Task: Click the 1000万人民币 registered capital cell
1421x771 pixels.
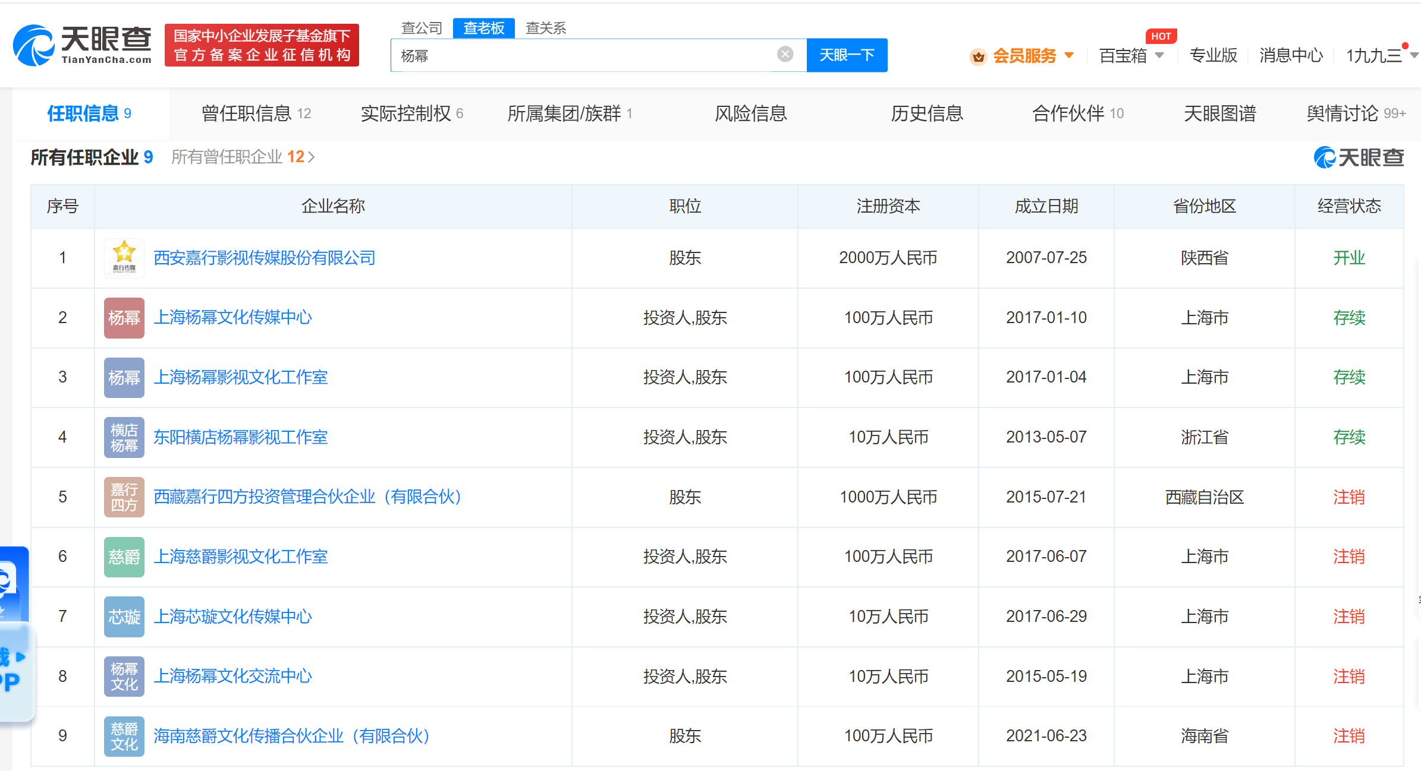Action: (888, 497)
